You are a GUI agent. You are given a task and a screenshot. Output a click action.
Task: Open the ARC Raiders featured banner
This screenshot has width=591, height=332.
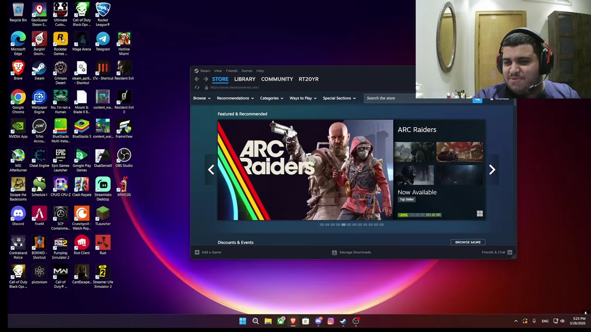[x=305, y=170]
